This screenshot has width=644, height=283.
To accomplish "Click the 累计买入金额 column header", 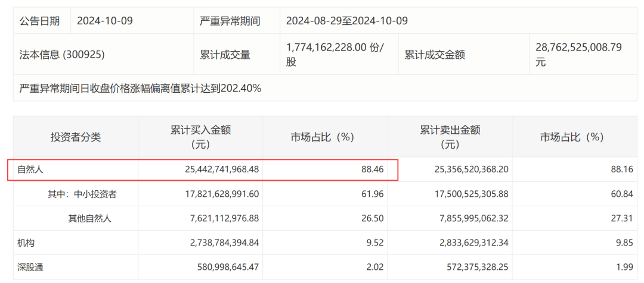I will coord(200,137).
